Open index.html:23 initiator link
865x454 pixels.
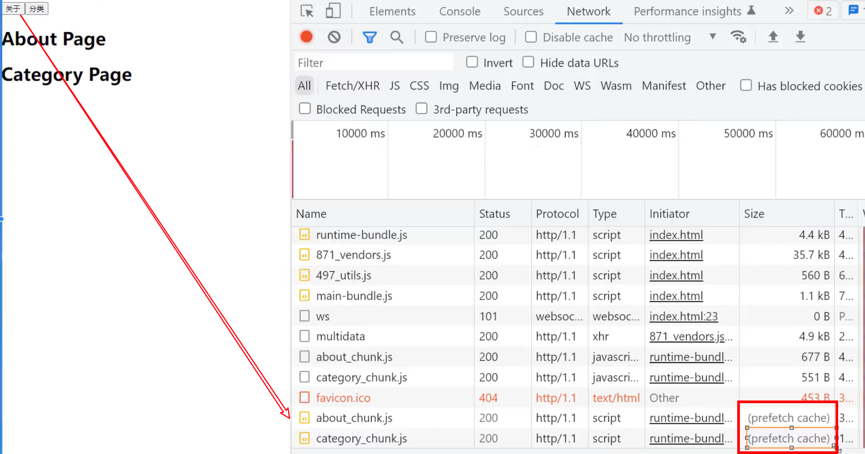click(684, 316)
